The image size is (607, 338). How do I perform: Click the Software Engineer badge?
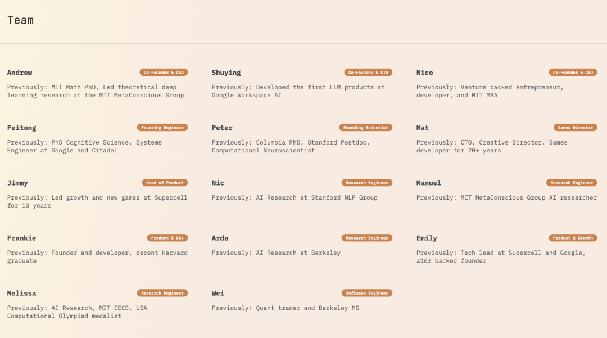(367, 293)
